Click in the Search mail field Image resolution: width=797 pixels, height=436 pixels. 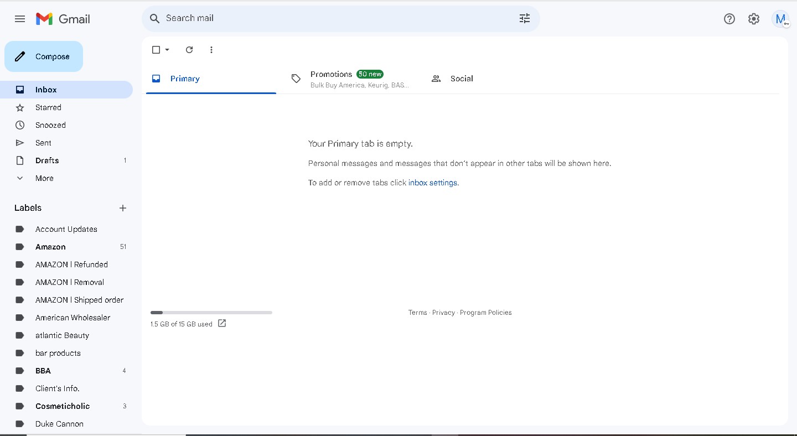tap(340, 18)
